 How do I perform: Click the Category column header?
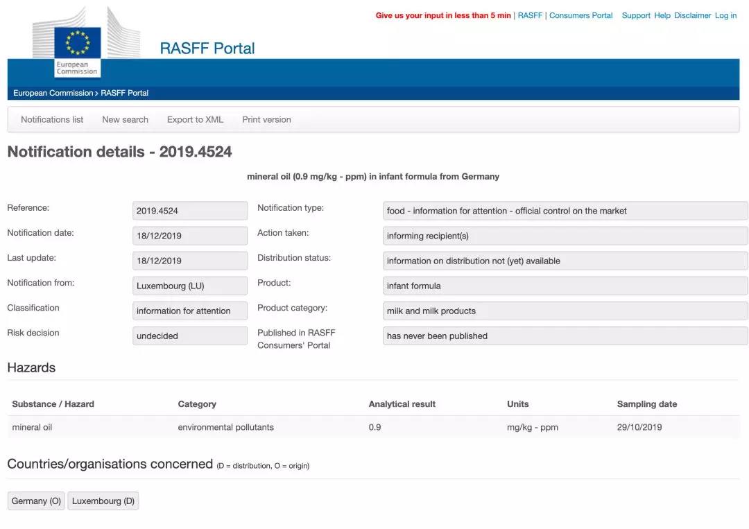(x=197, y=404)
